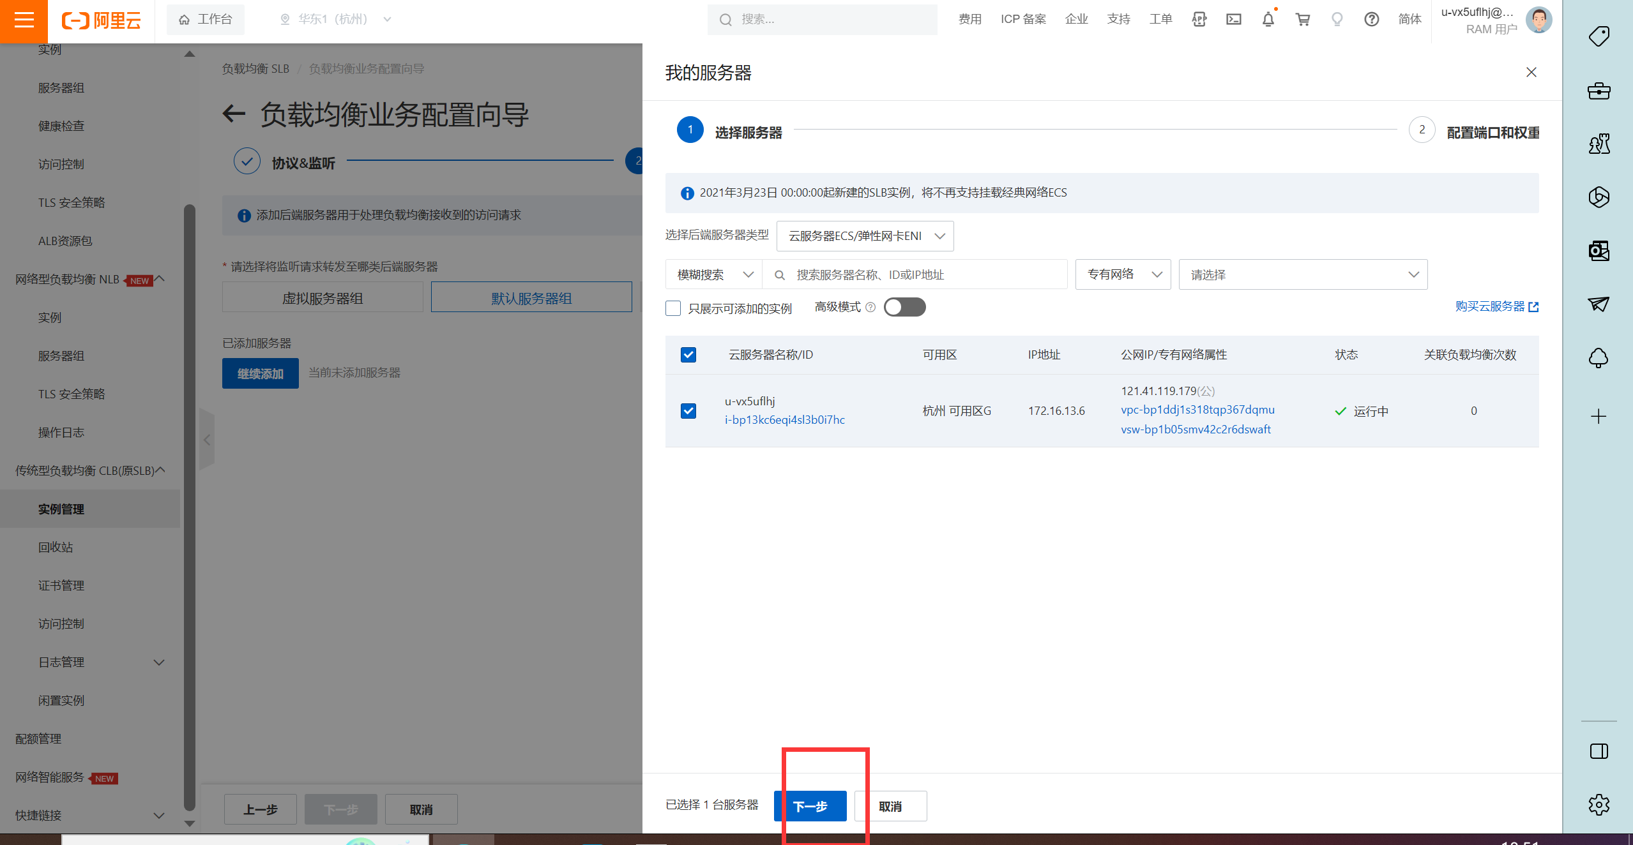Viewport: 1633px width, 845px height.
Task: Click 上一步 in background wizard
Action: click(261, 809)
